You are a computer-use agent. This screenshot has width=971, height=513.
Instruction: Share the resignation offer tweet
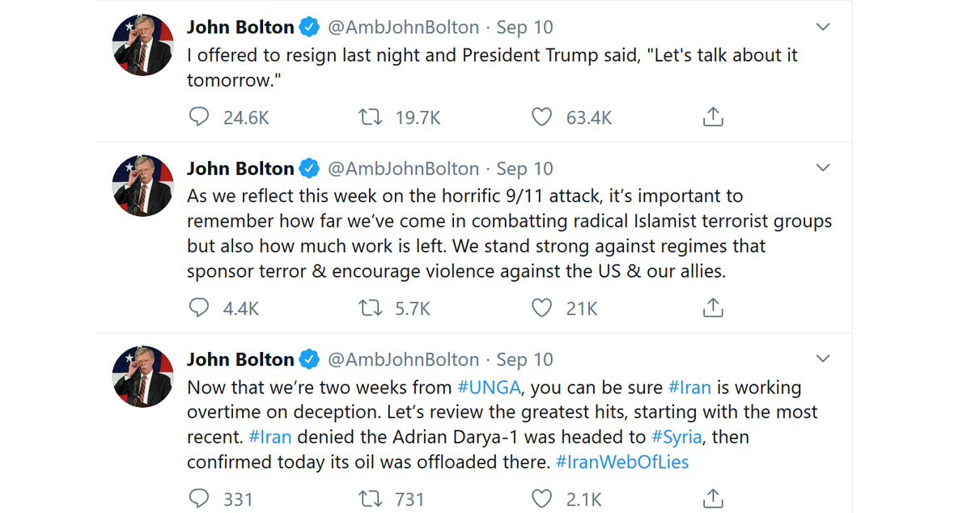[712, 117]
